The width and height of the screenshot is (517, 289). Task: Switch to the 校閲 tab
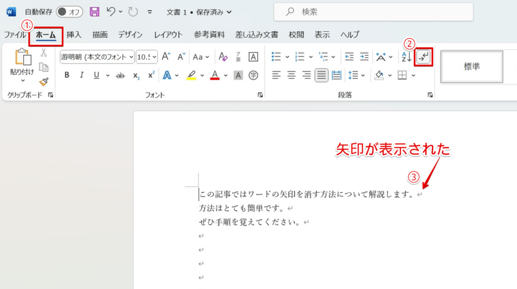tap(296, 35)
